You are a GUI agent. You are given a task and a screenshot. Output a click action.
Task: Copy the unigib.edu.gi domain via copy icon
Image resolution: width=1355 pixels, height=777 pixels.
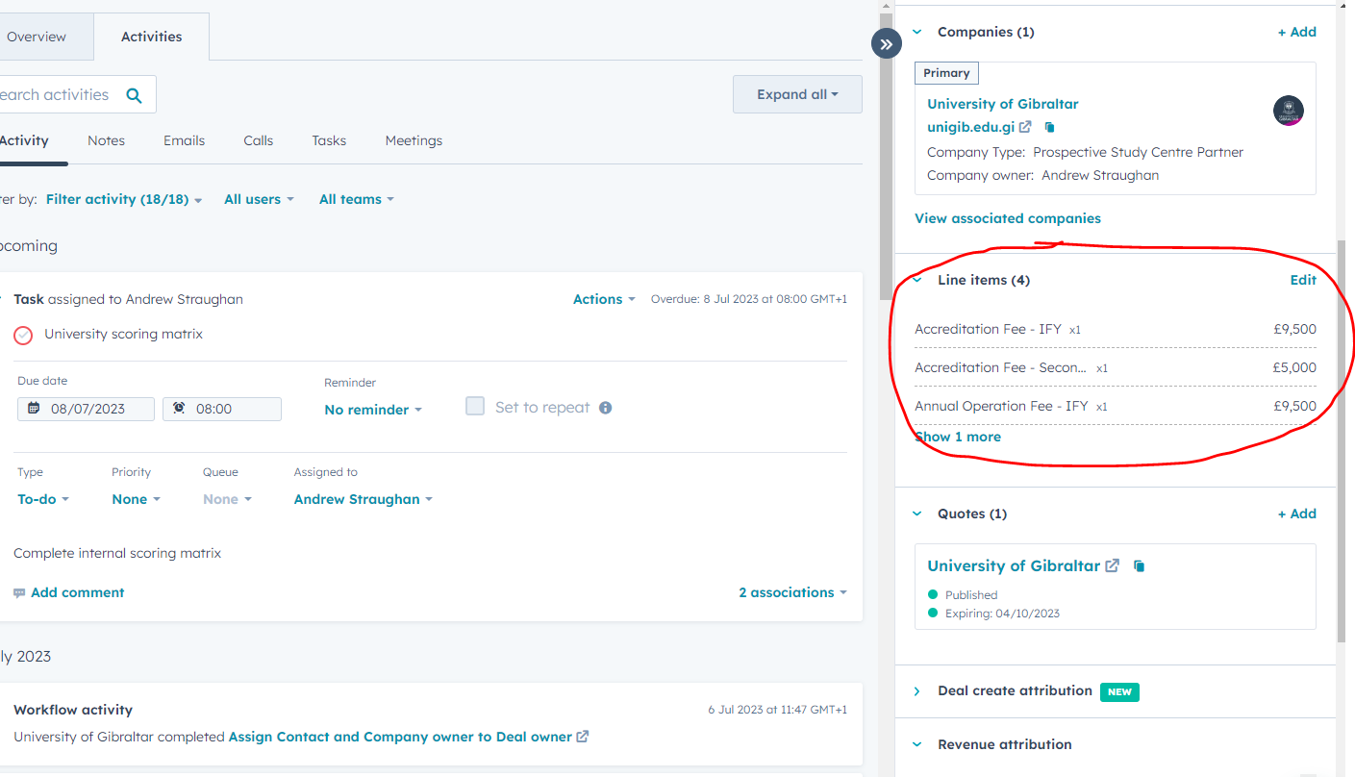pyautogui.click(x=1049, y=127)
